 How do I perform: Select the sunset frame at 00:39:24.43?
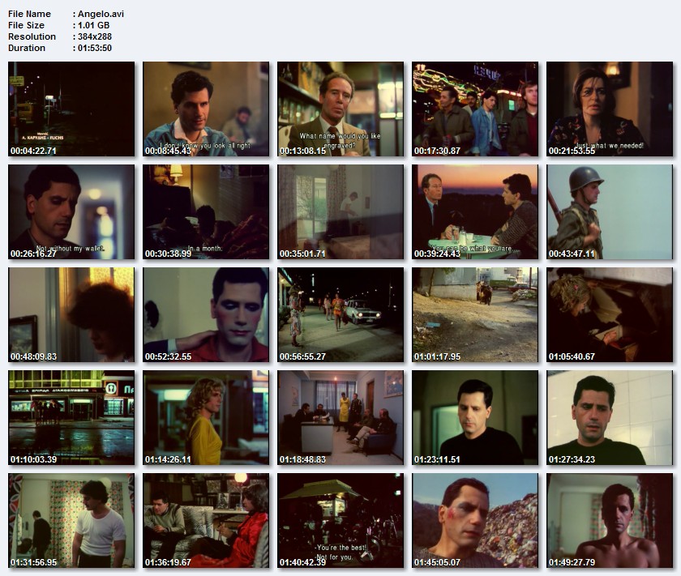(475, 212)
